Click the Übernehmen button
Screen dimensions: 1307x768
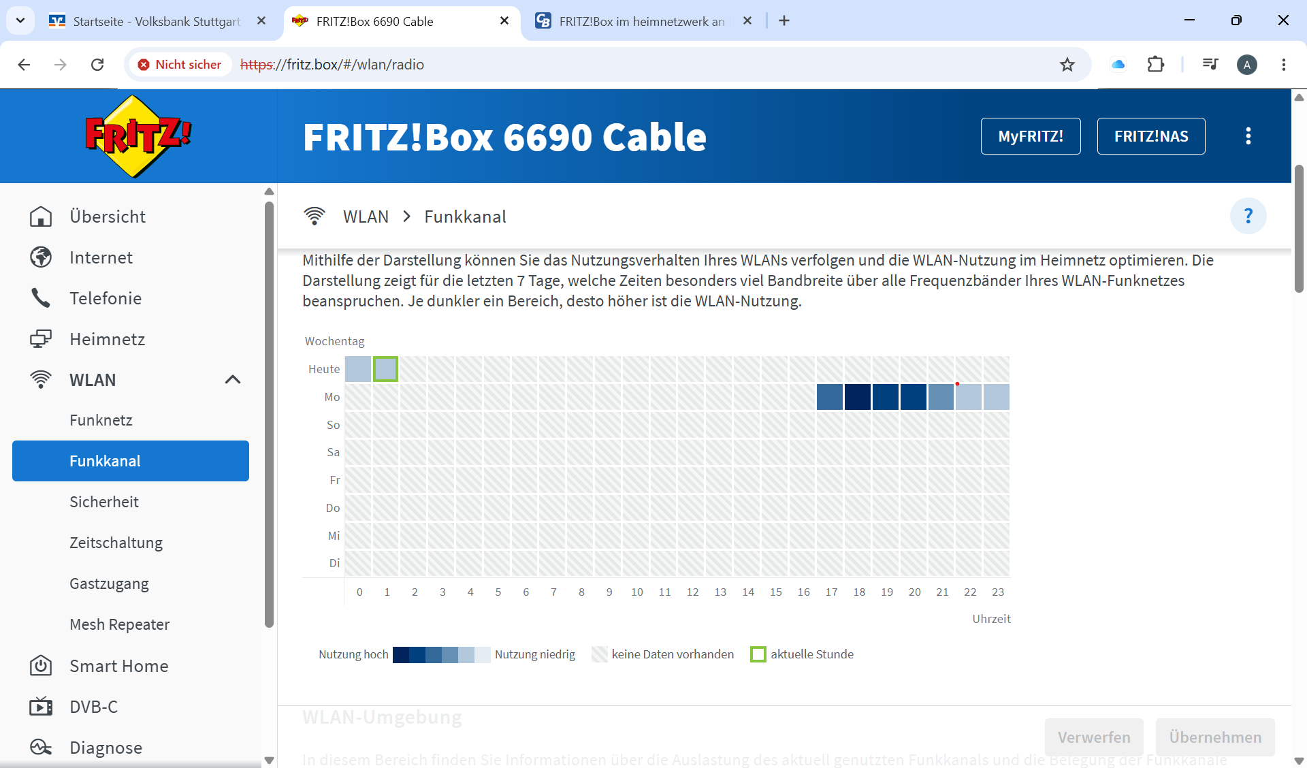[x=1215, y=737]
